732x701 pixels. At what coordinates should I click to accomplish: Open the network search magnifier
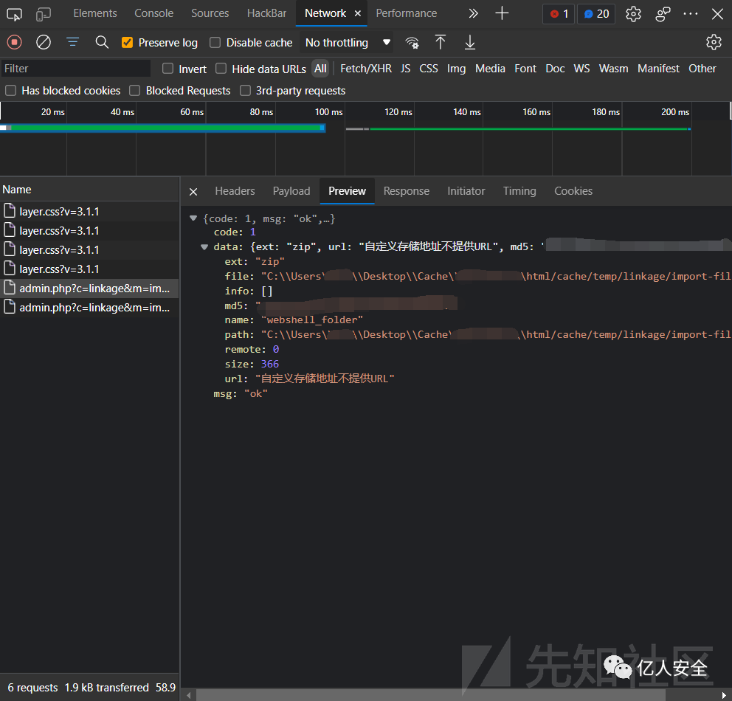tap(102, 42)
